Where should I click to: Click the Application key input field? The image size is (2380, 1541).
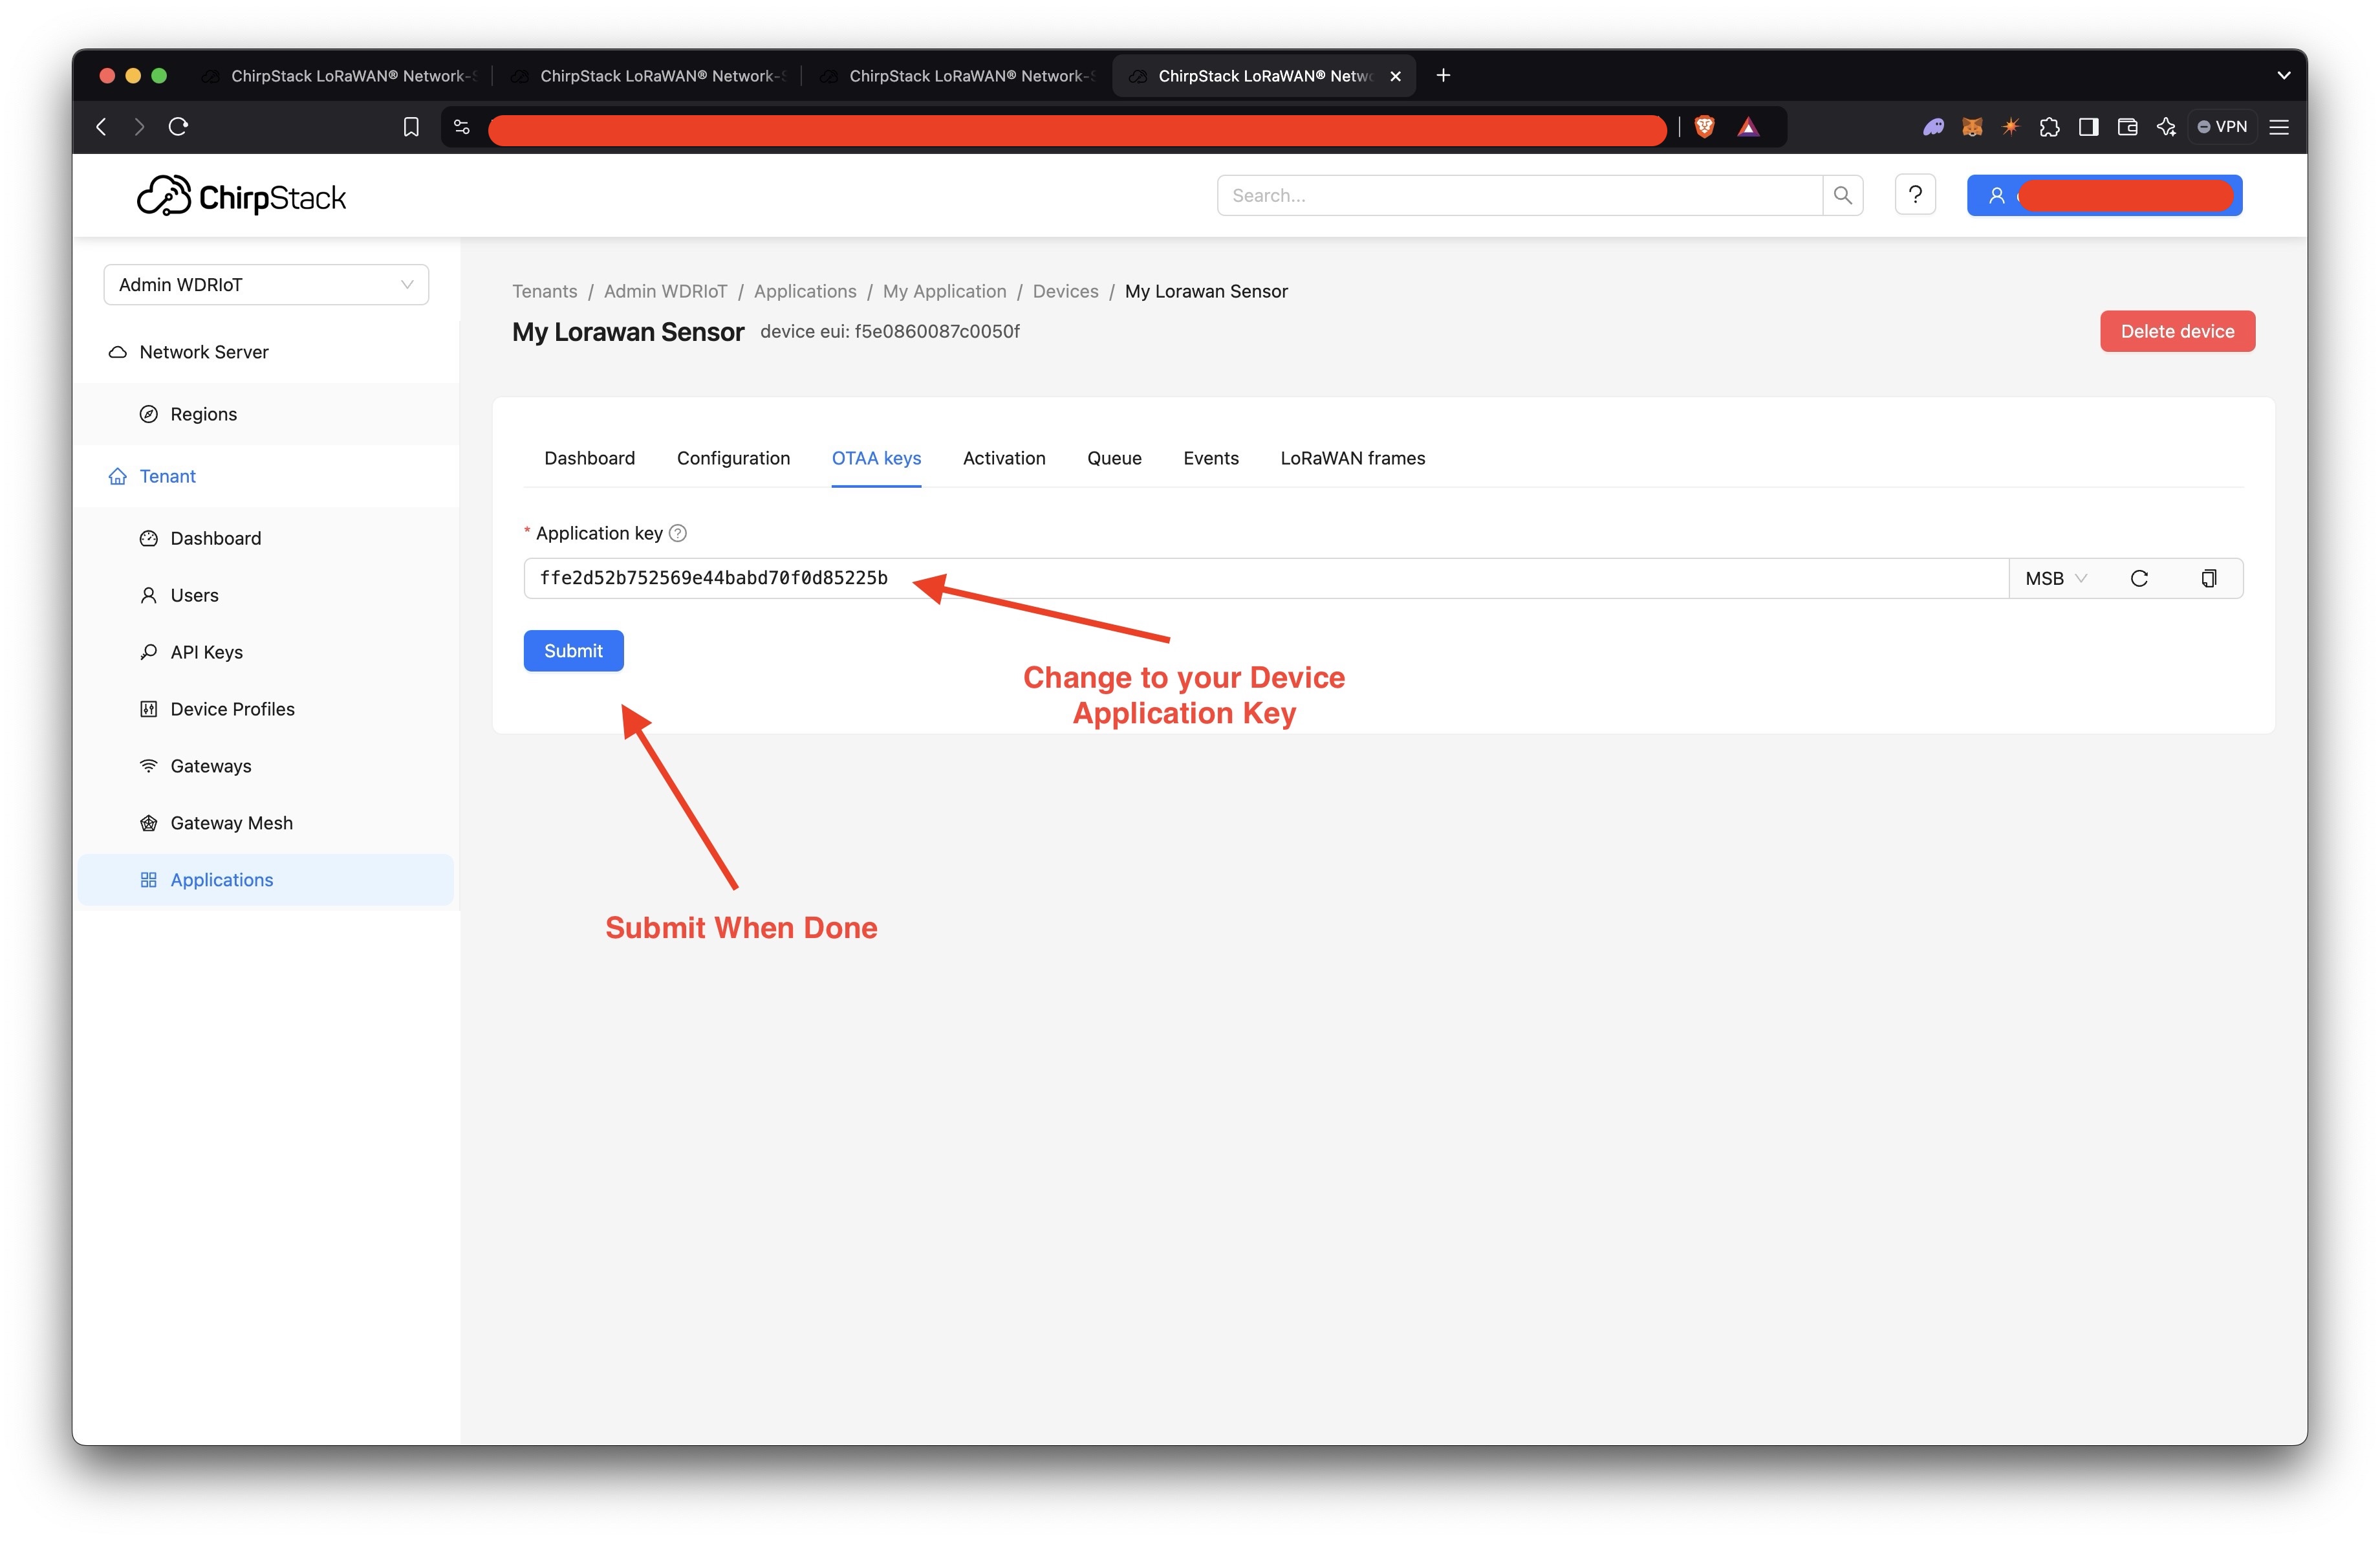coord(1266,578)
